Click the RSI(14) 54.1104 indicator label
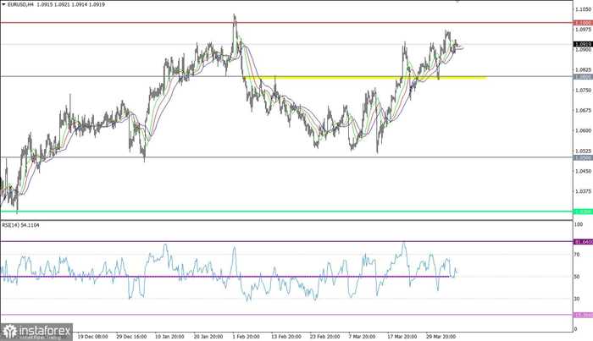Image resolution: width=593 pixels, height=341 pixels. [x=20, y=225]
